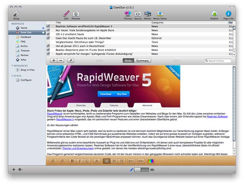Switch to the Summary tab

pos(142,61)
